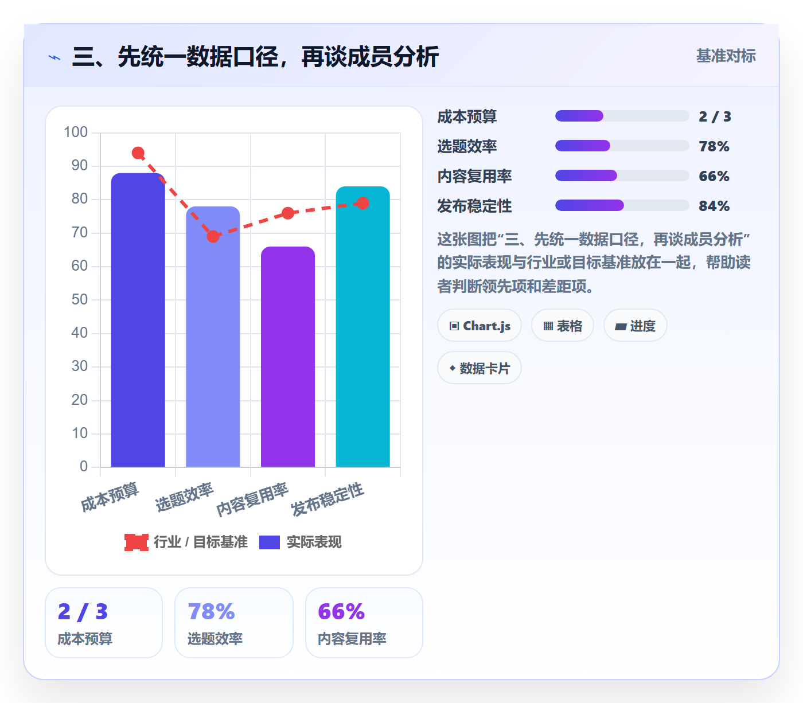803x703 pixels.
Task: Click the description paragraph starting 这张图把
Action: click(x=594, y=263)
